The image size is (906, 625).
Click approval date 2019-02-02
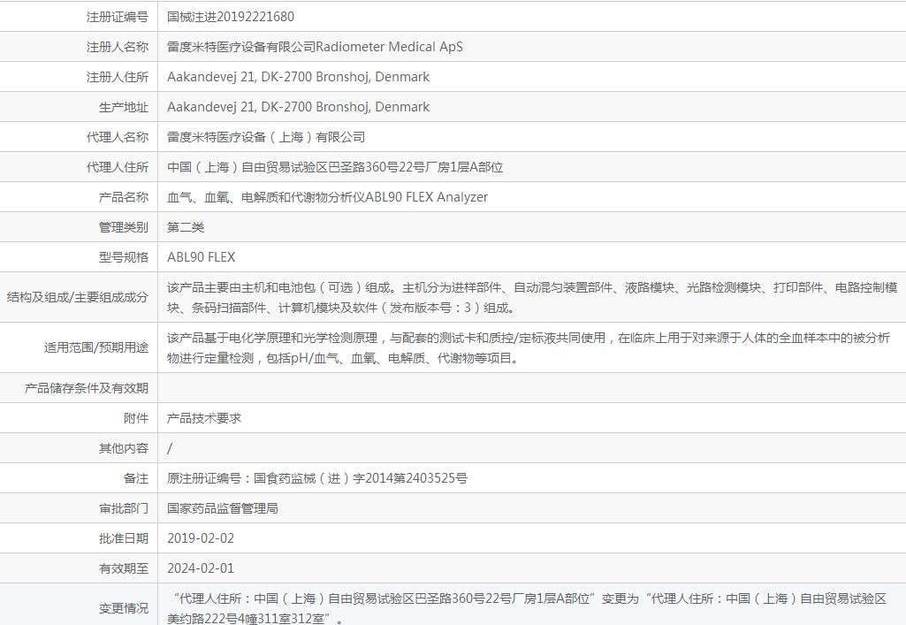coord(201,538)
